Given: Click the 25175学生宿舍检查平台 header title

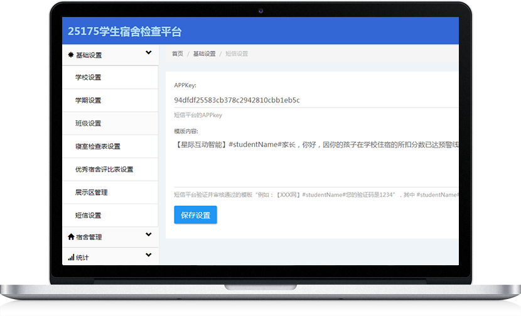Looking at the screenshot, I should (x=124, y=31).
